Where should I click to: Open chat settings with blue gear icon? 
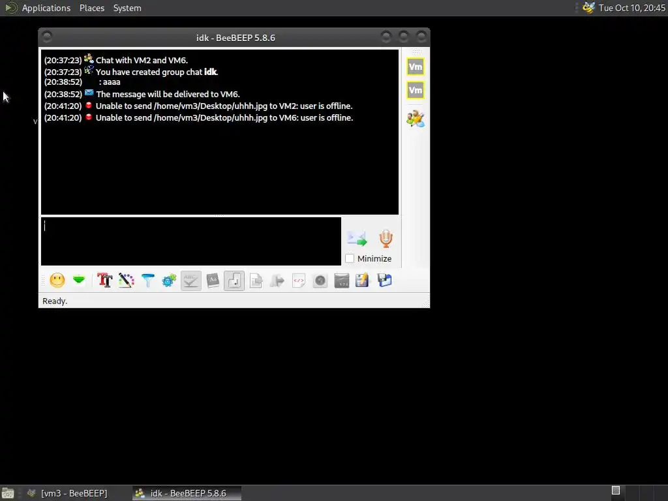[x=169, y=281]
